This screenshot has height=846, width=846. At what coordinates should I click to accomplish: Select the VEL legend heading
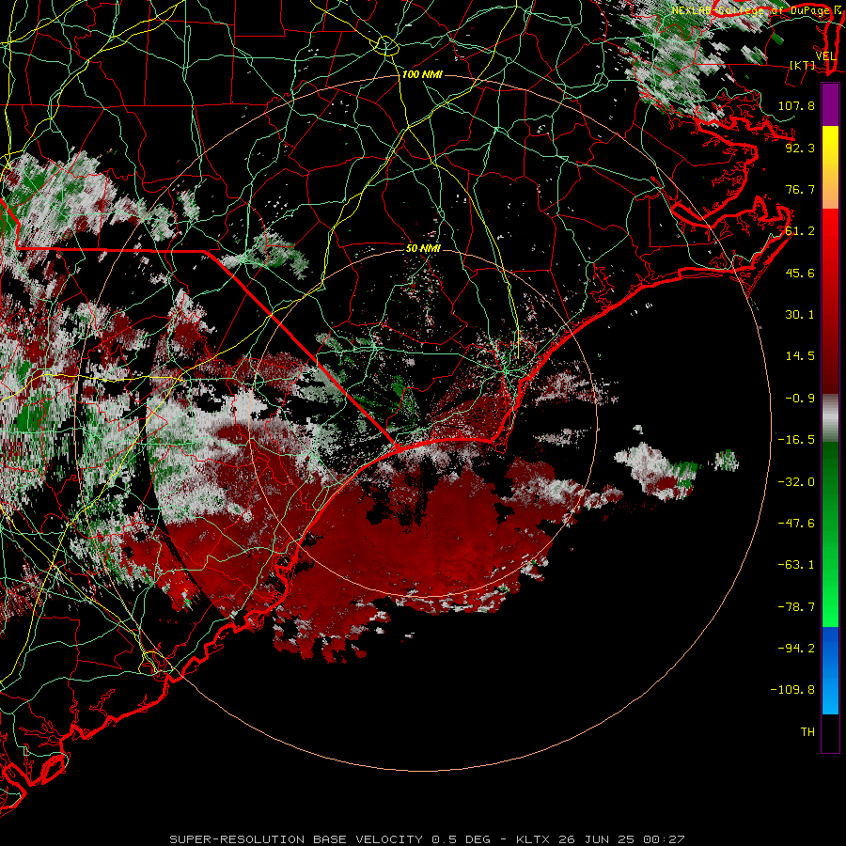pos(825,56)
